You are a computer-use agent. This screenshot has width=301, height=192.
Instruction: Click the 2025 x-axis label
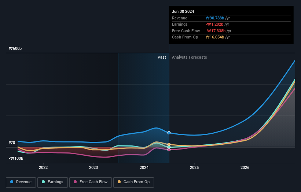click(x=194, y=168)
